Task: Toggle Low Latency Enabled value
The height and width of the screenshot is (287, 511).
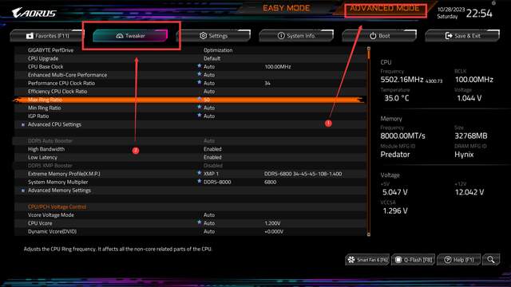Action: (x=212, y=157)
